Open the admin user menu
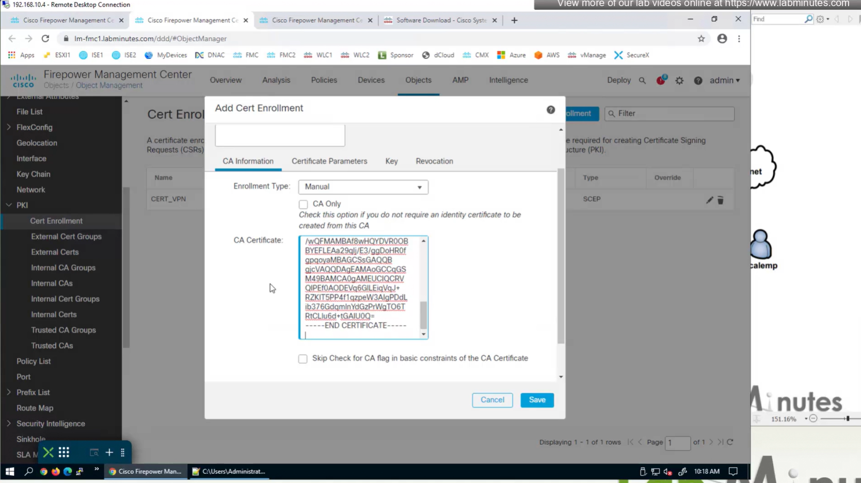This screenshot has height=483, width=861. coord(724,80)
